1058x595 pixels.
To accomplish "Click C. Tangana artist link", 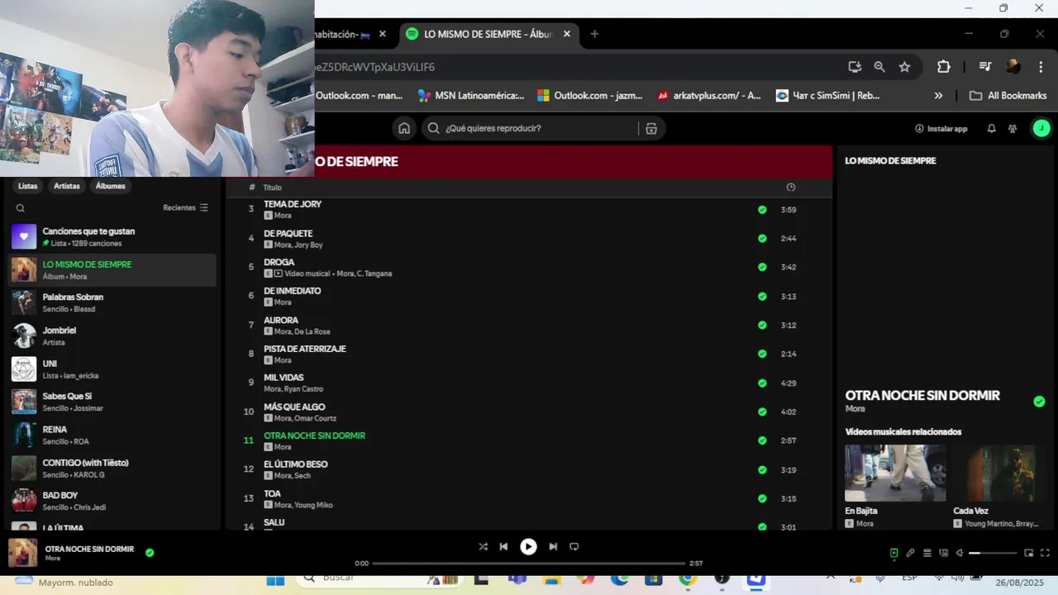I will (376, 274).
